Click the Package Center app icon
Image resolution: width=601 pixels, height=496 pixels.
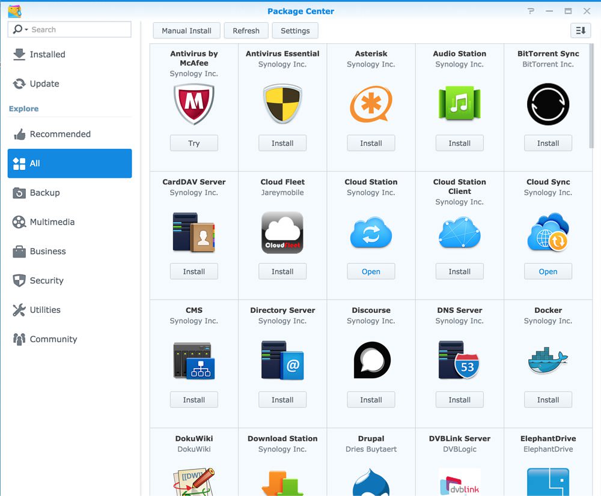pos(14,11)
